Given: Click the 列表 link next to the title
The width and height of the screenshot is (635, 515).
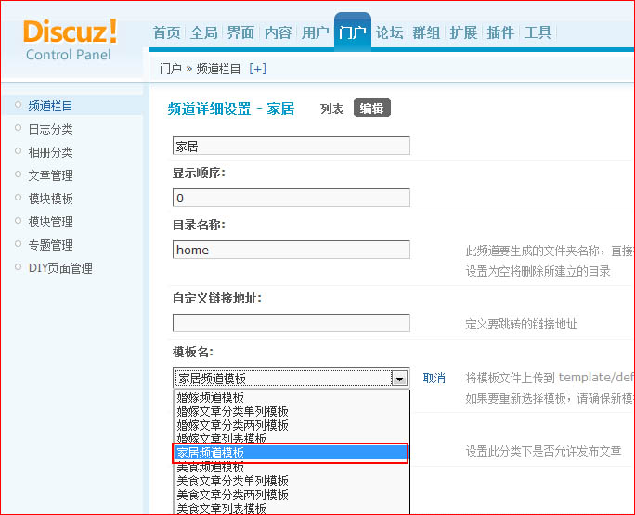Looking at the screenshot, I should 332,109.
